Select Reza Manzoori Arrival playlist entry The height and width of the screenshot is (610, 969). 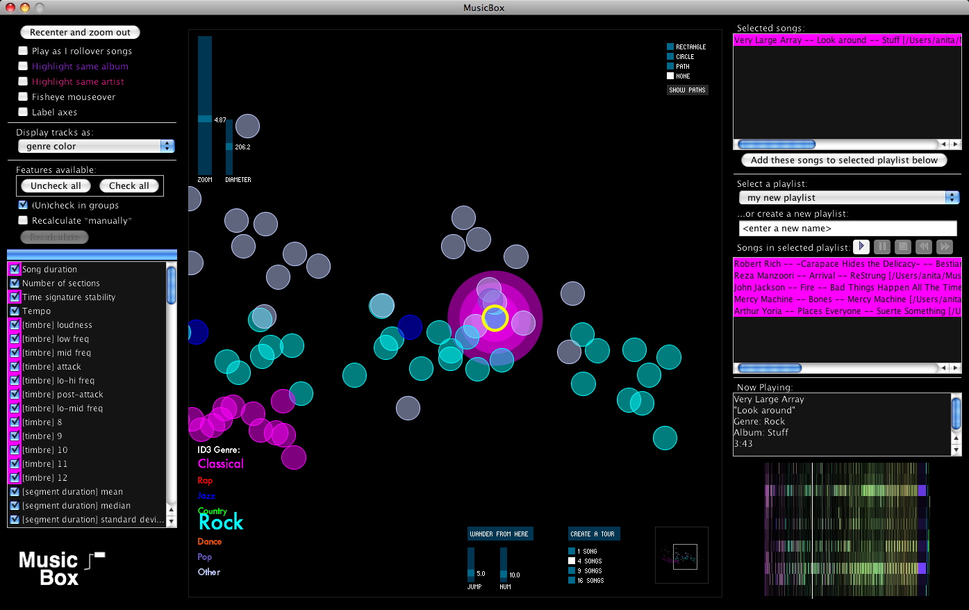click(847, 276)
